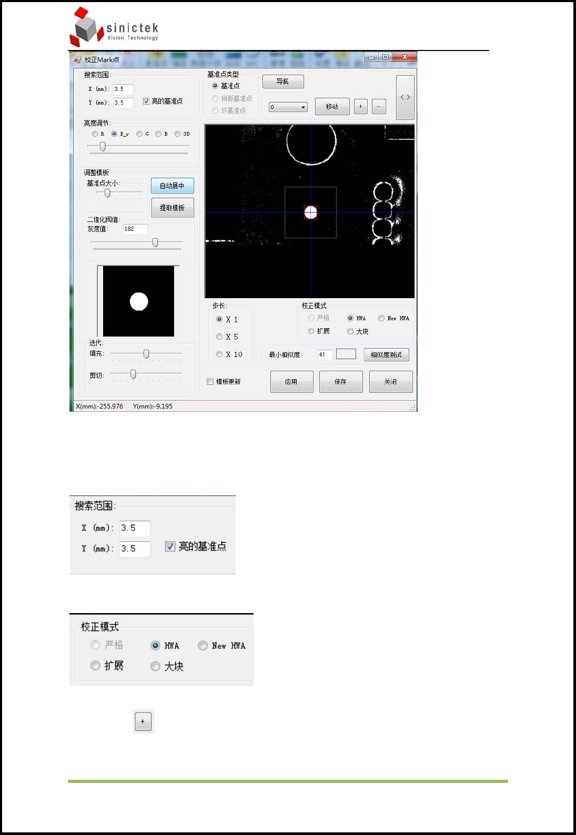Click the 相似度测试 similarity test button
Image resolution: width=576 pixels, height=835 pixels.
click(x=386, y=355)
